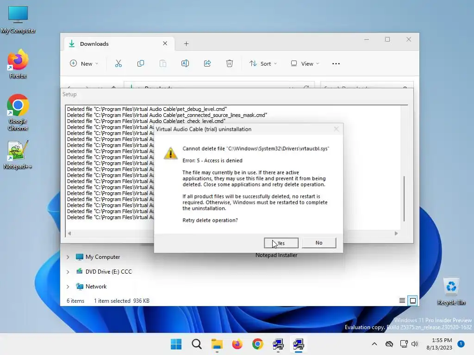Click the volume speaker tray icon
This screenshot has height=355, width=474.
click(415, 344)
